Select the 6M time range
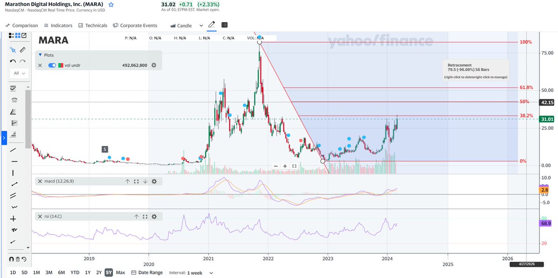Viewport: 558px width, 278px height. 61,272
